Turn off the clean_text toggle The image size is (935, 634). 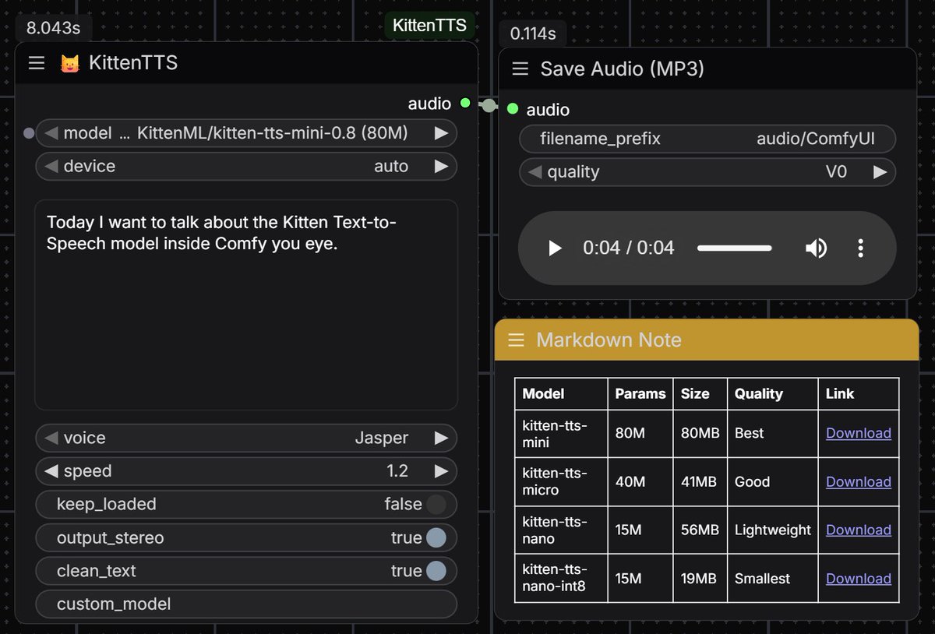pos(436,571)
